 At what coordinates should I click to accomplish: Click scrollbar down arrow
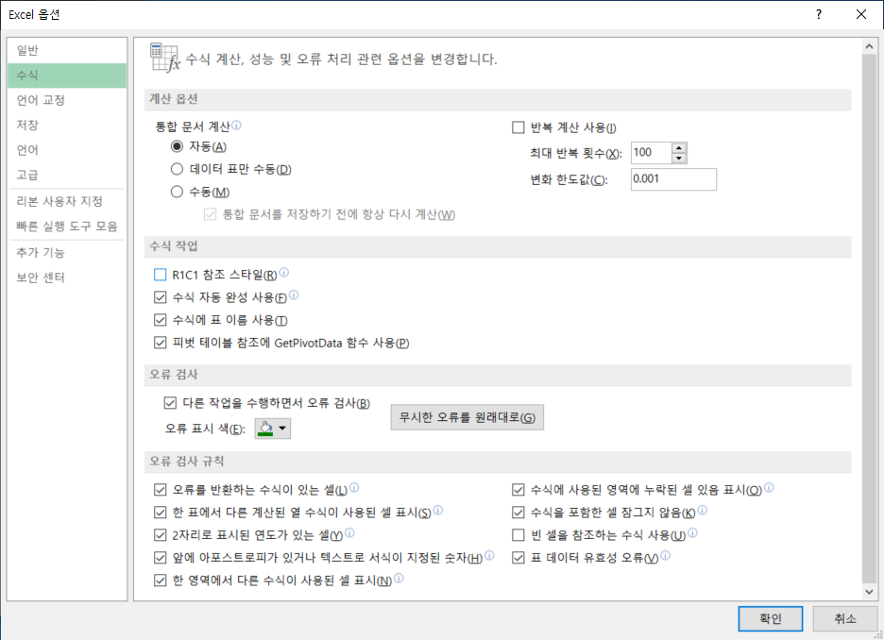pos(869,592)
